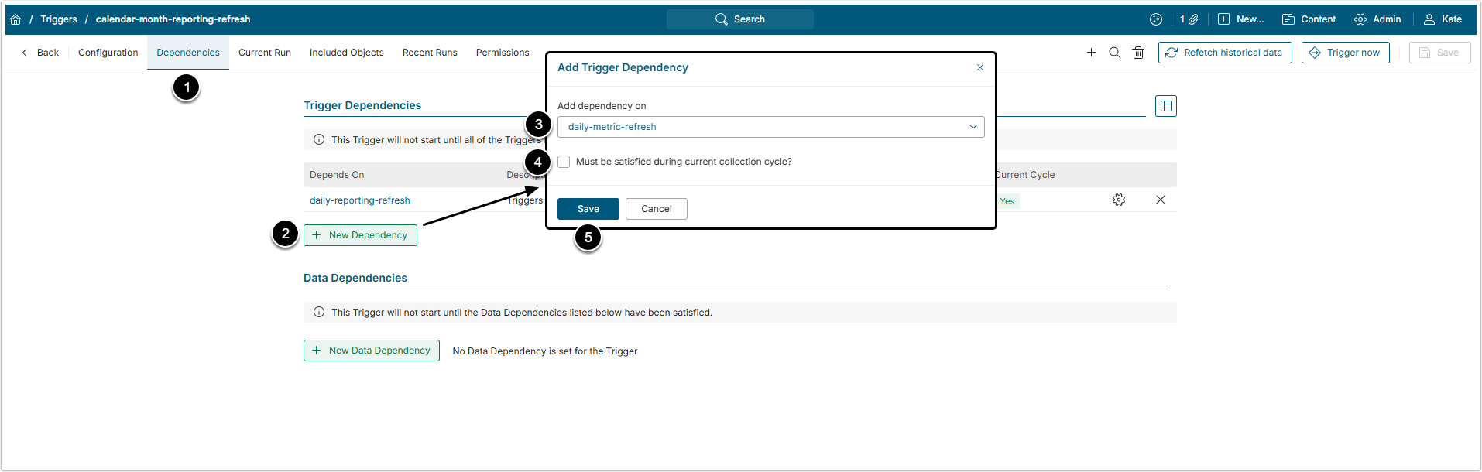This screenshot has width=1482, height=472.
Task: Open the gear settings for daily-reporting-refresh
Action: pyautogui.click(x=1119, y=200)
